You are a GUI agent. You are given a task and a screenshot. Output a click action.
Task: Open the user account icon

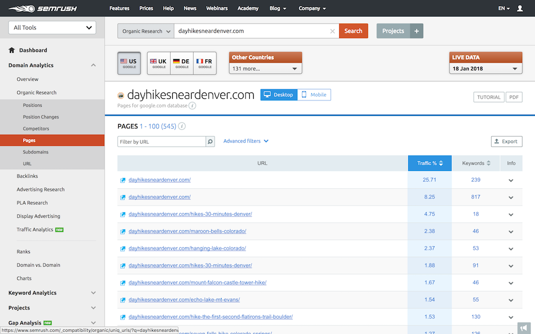click(519, 9)
